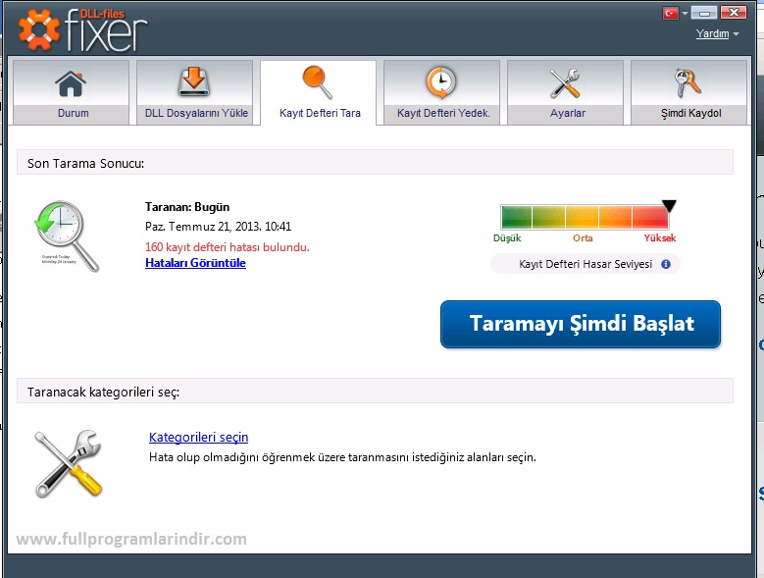764x578 pixels.
Task: Open the Hataları Görüntüle link
Action: pos(195,263)
